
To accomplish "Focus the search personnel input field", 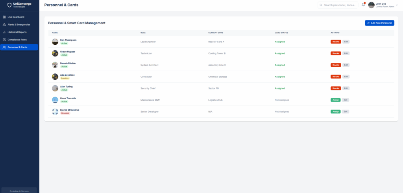I will (x=340, y=5).
